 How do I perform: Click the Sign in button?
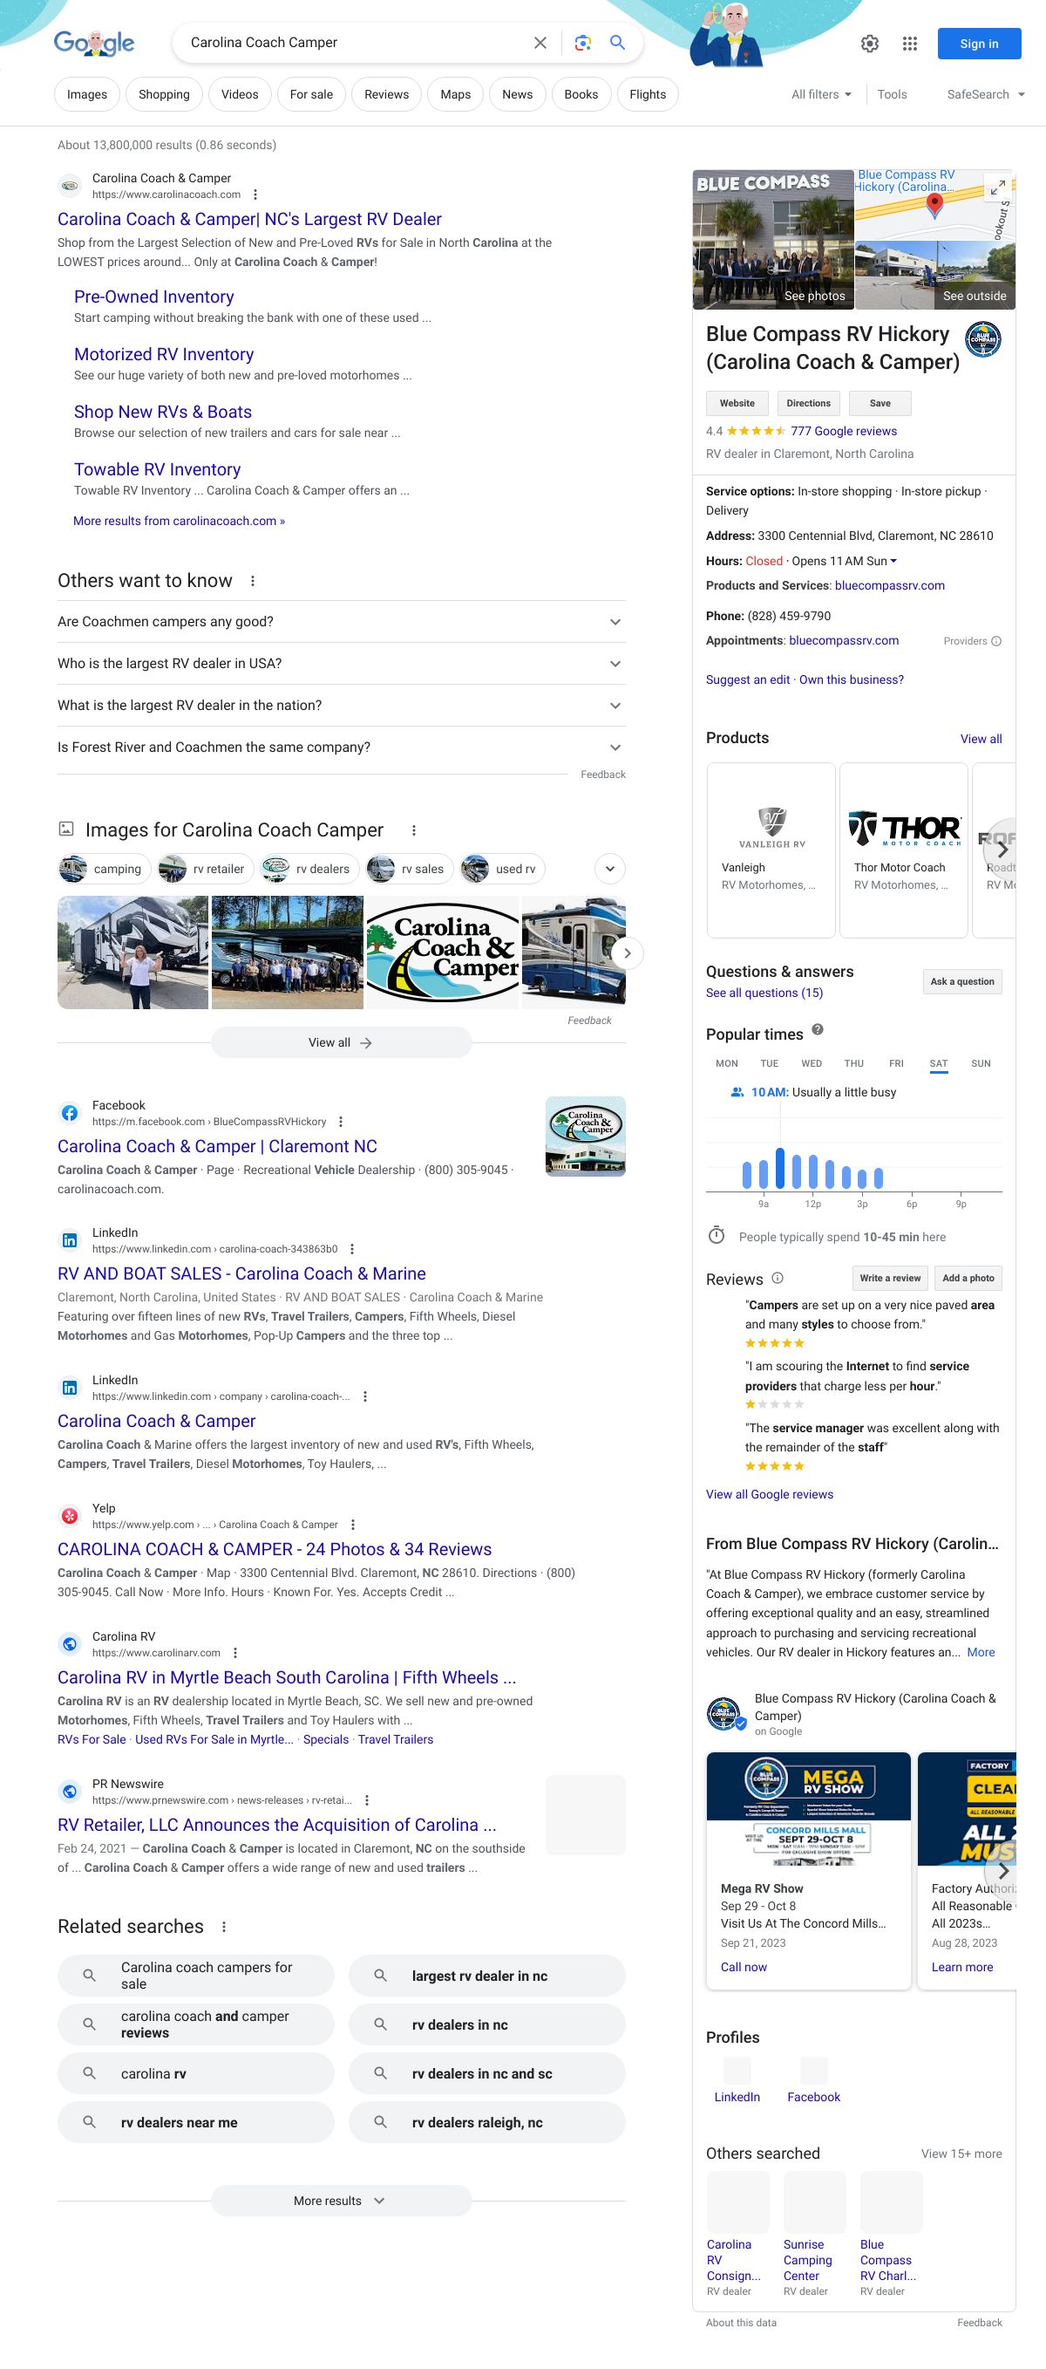pyautogui.click(x=979, y=44)
